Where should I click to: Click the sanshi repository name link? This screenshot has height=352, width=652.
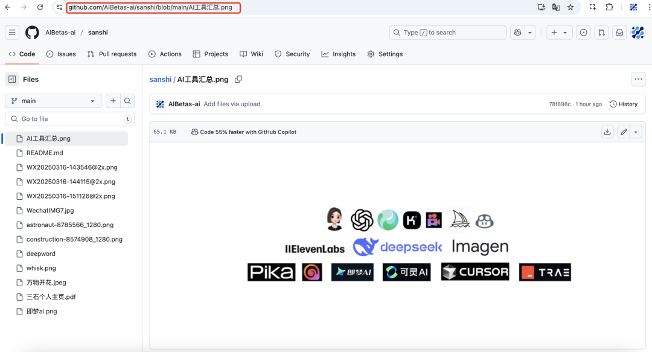pyautogui.click(x=98, y=33)
